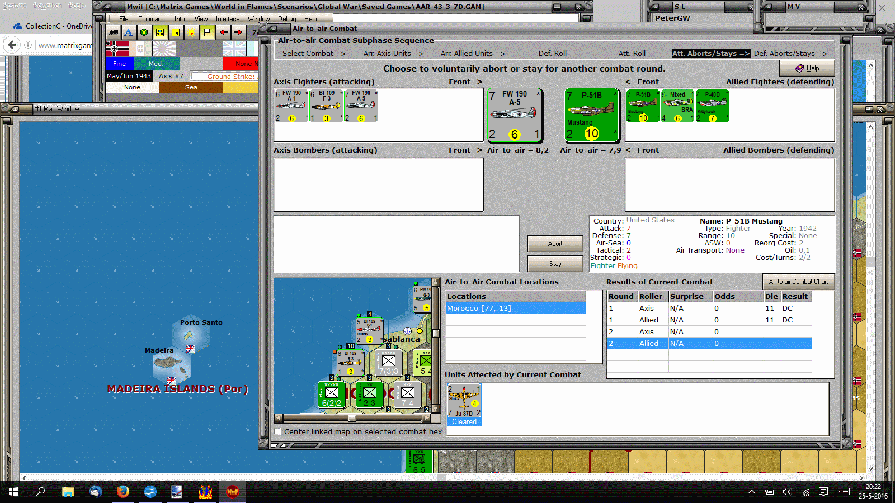Image resolution: width=895 pixels, height=503 pixels.
Task: Click the Bf 109 E-3 unit on minimap
Action: [x=350, y=362]
